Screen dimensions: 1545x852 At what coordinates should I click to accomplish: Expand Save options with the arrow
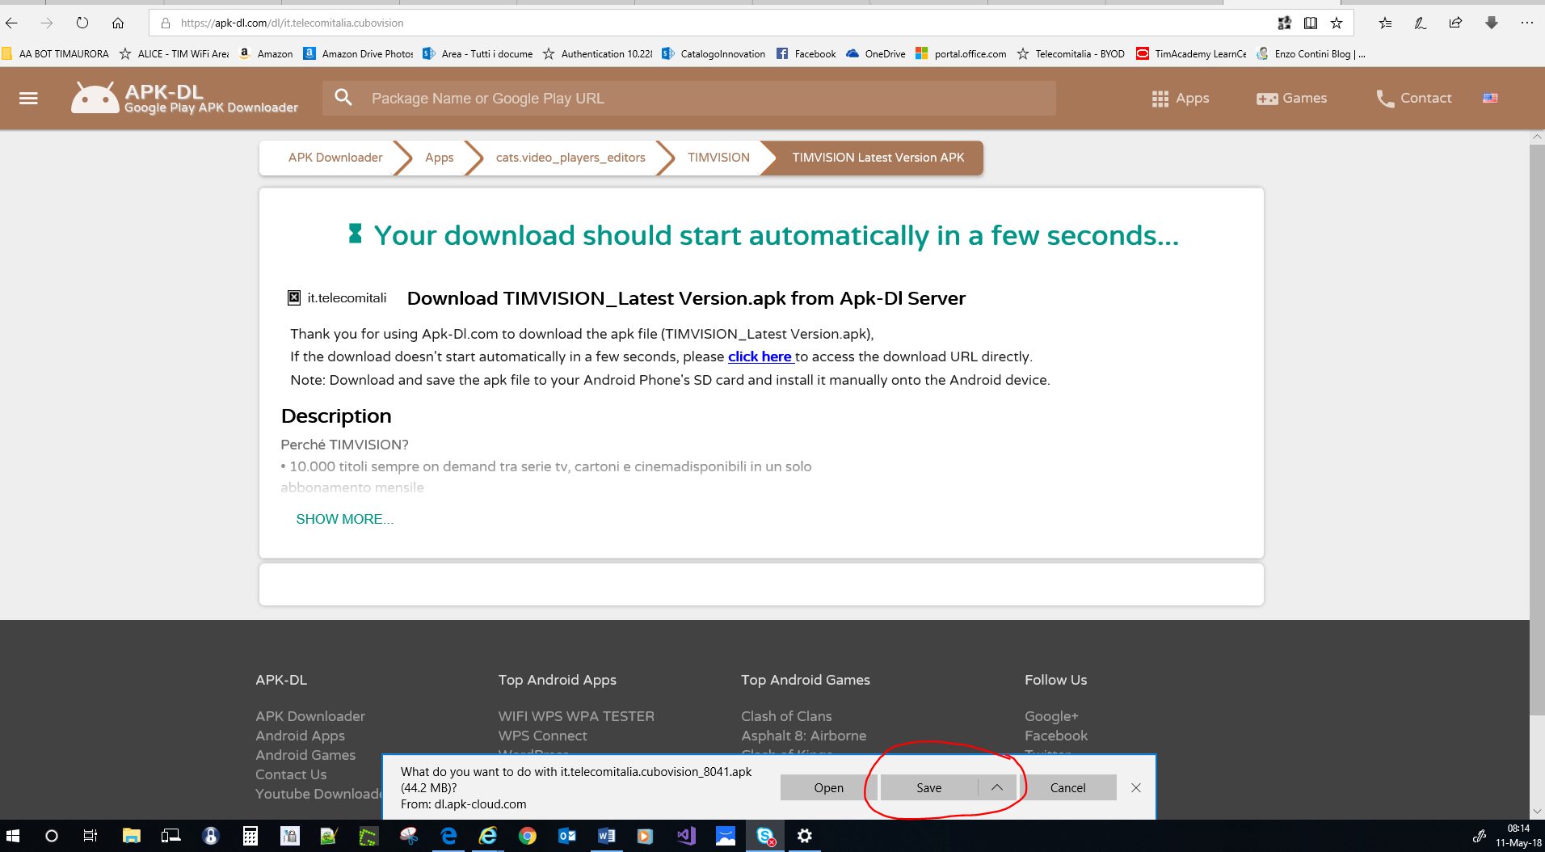[996, 787]
